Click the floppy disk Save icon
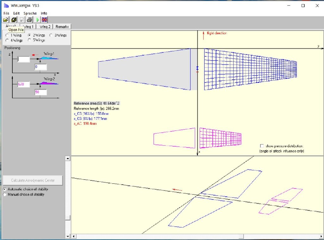 22,20
